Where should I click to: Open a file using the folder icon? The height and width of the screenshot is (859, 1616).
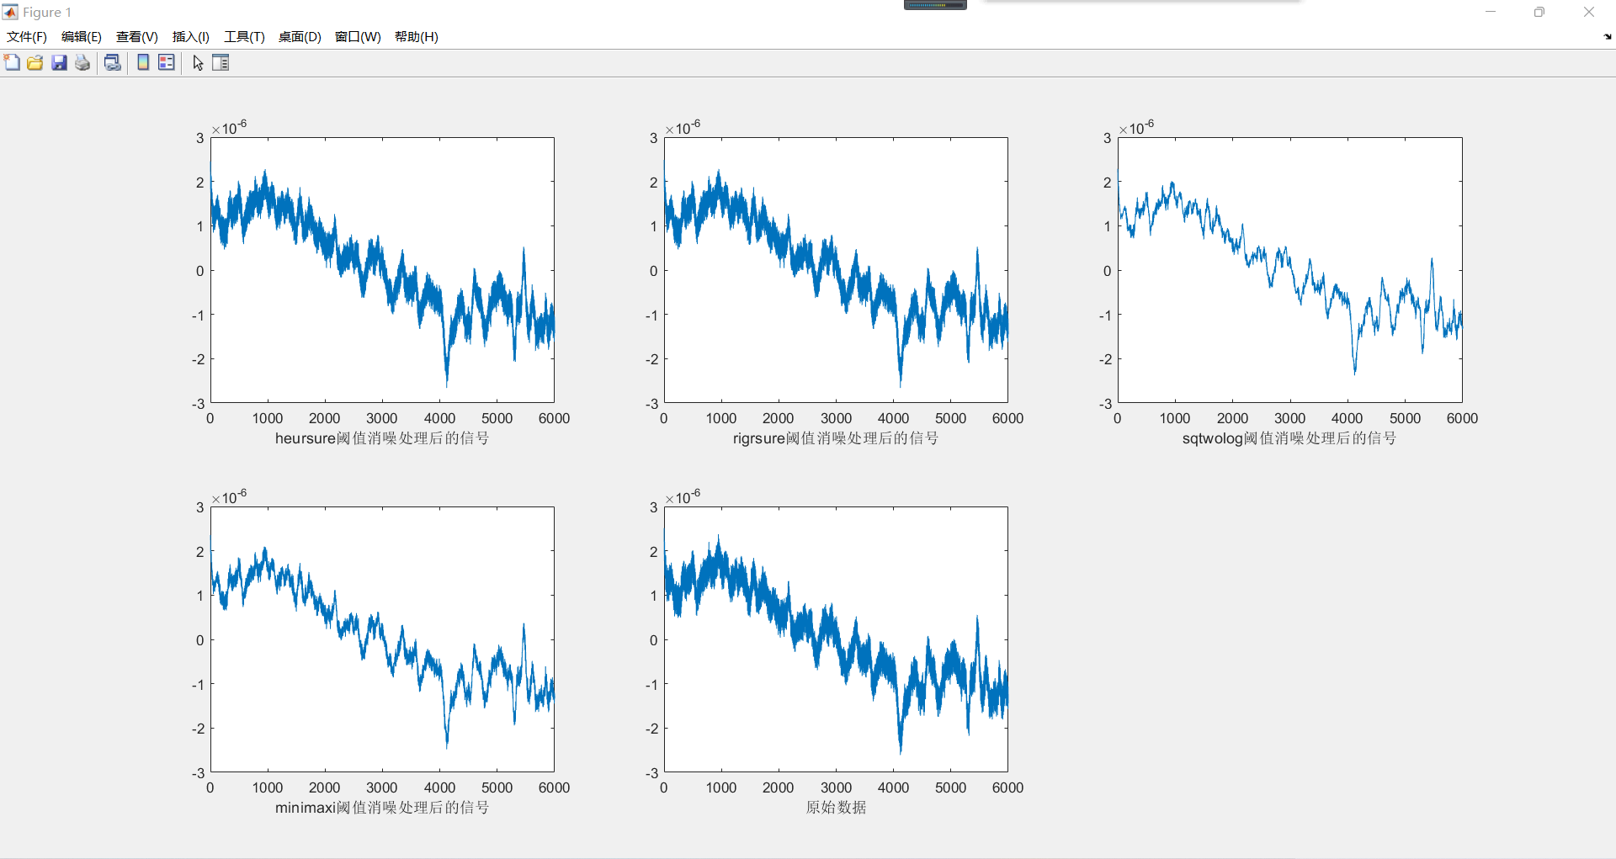point(35,62)
